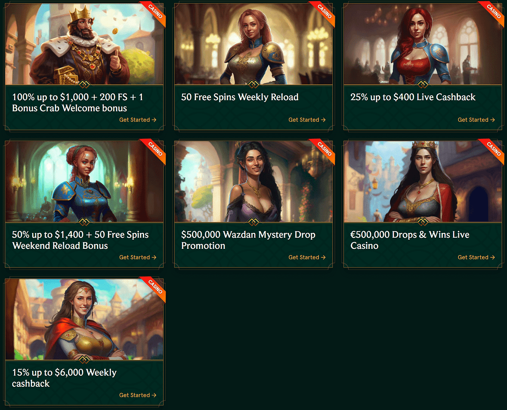Get Started with Weekend Reload Bonus
Viewport: 507px width, 410px height.
tap(138, 257)
